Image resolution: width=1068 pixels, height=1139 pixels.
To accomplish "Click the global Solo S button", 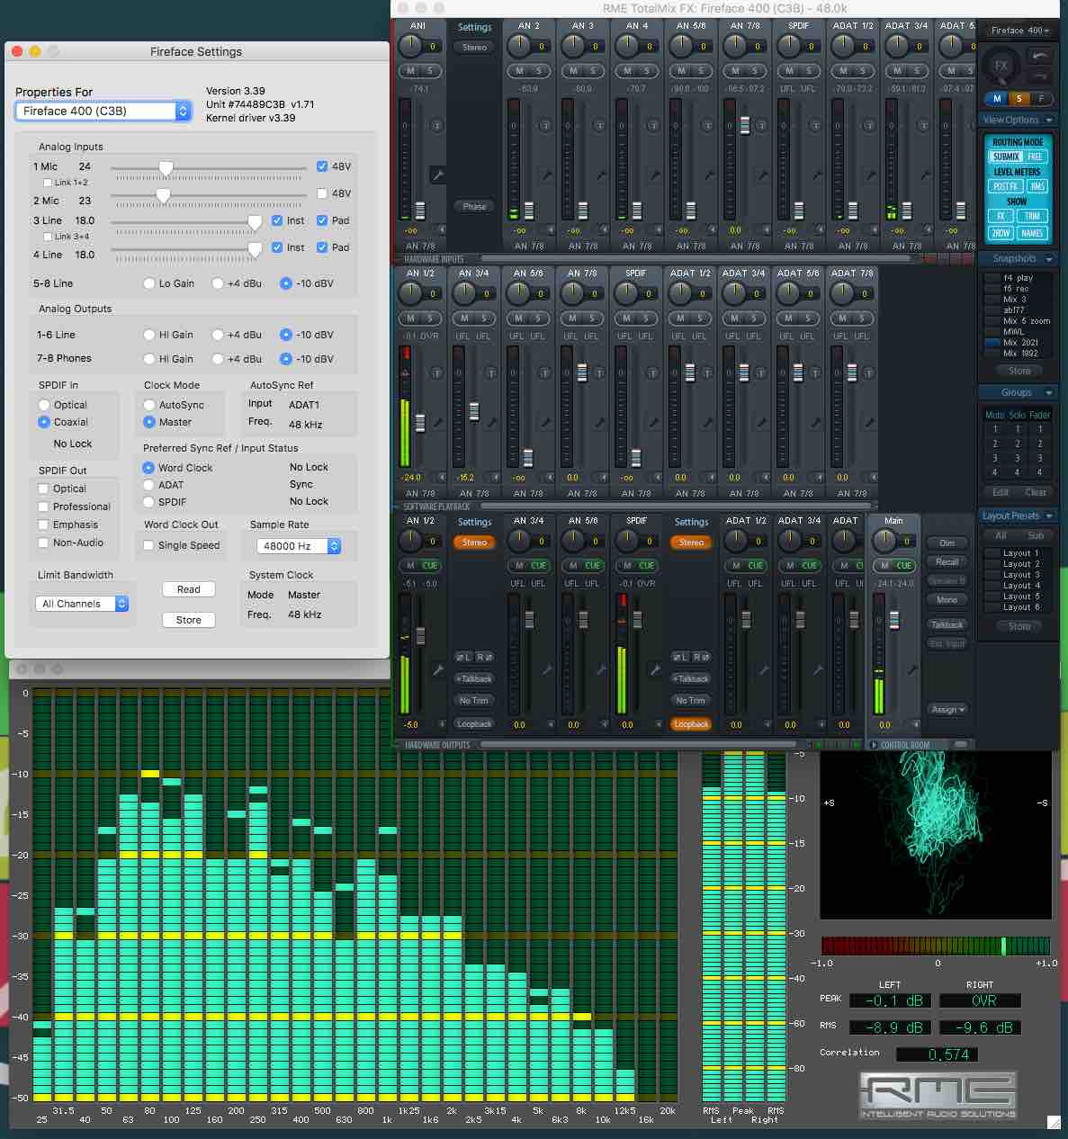I will click(x=1019, y=99).
